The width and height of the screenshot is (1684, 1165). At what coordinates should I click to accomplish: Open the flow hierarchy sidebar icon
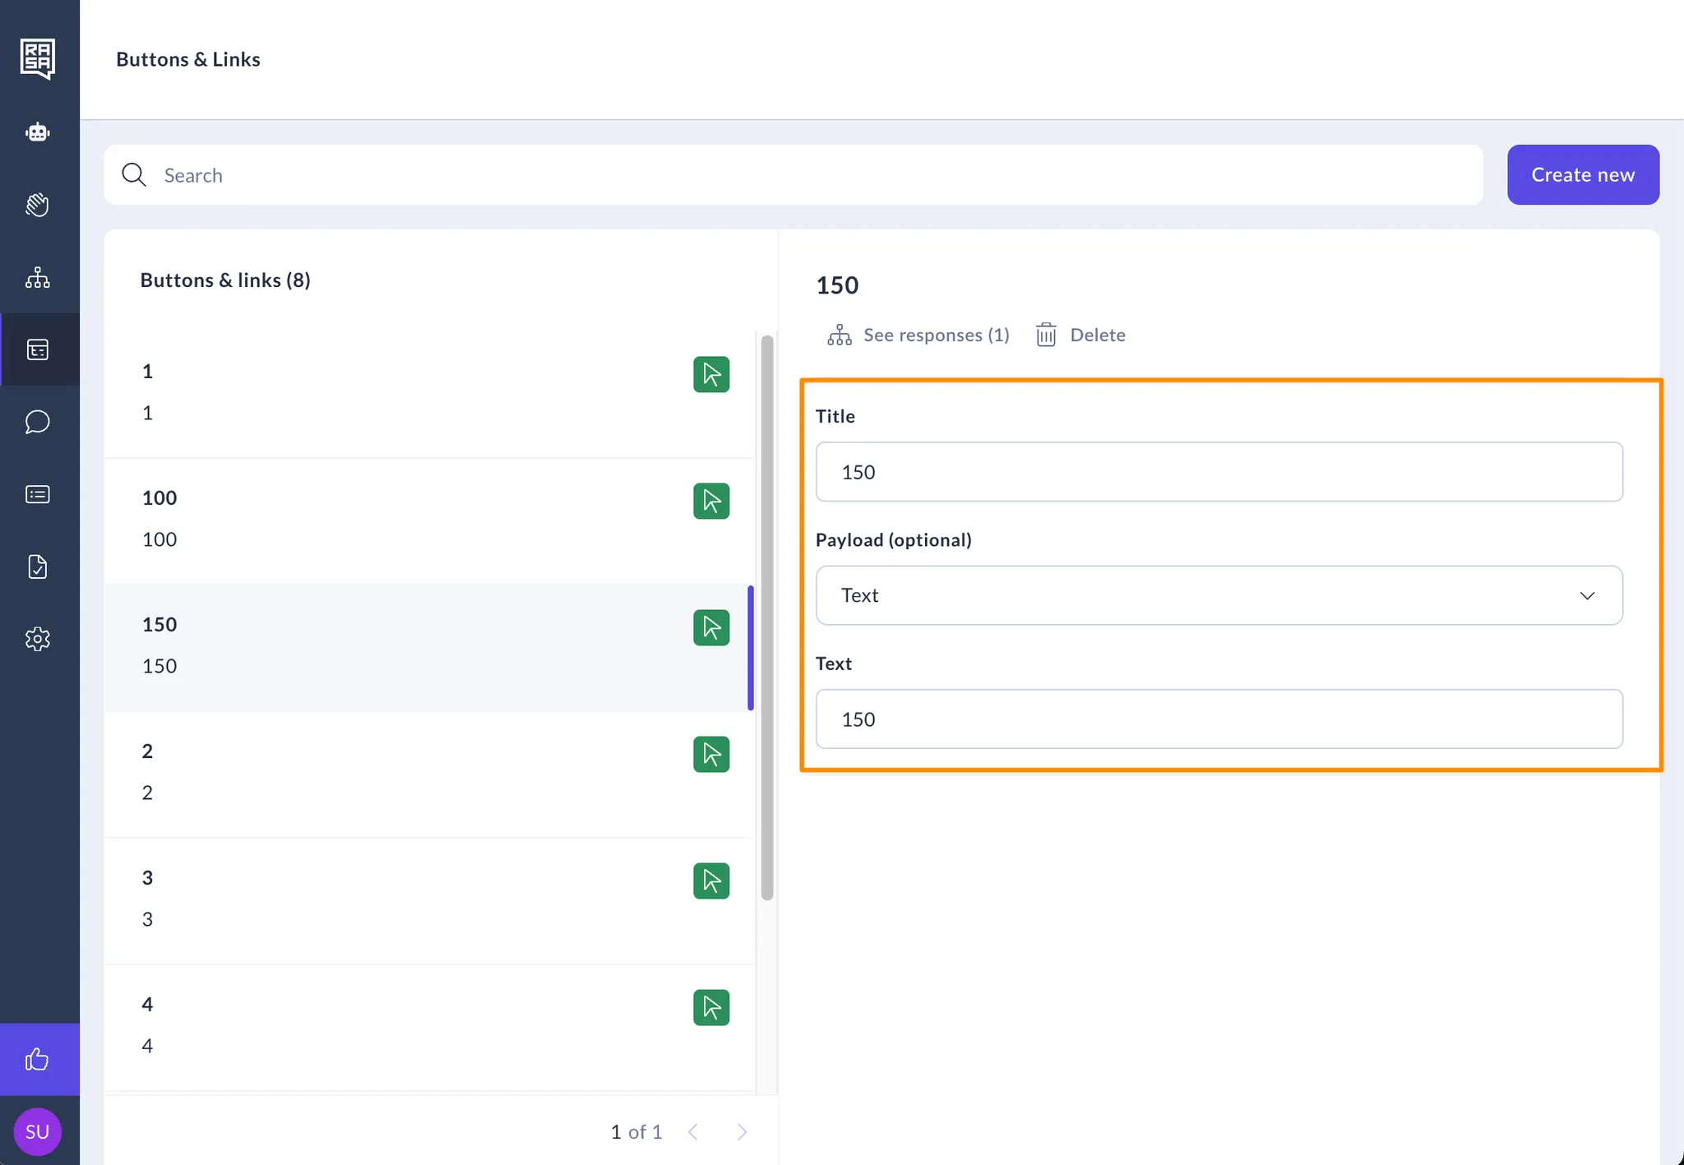tap(38, 277)
